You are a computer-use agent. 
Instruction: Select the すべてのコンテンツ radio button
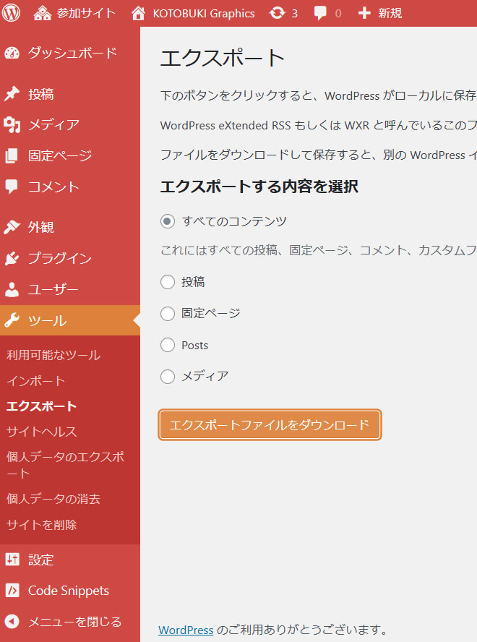point(168,221)
